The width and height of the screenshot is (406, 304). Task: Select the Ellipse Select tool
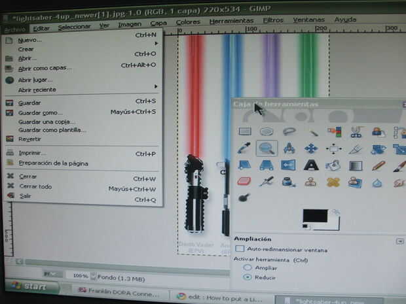pos(267,131)
